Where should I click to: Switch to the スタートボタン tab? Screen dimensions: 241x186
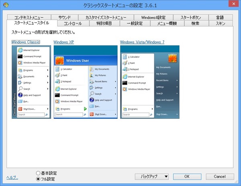191,17
